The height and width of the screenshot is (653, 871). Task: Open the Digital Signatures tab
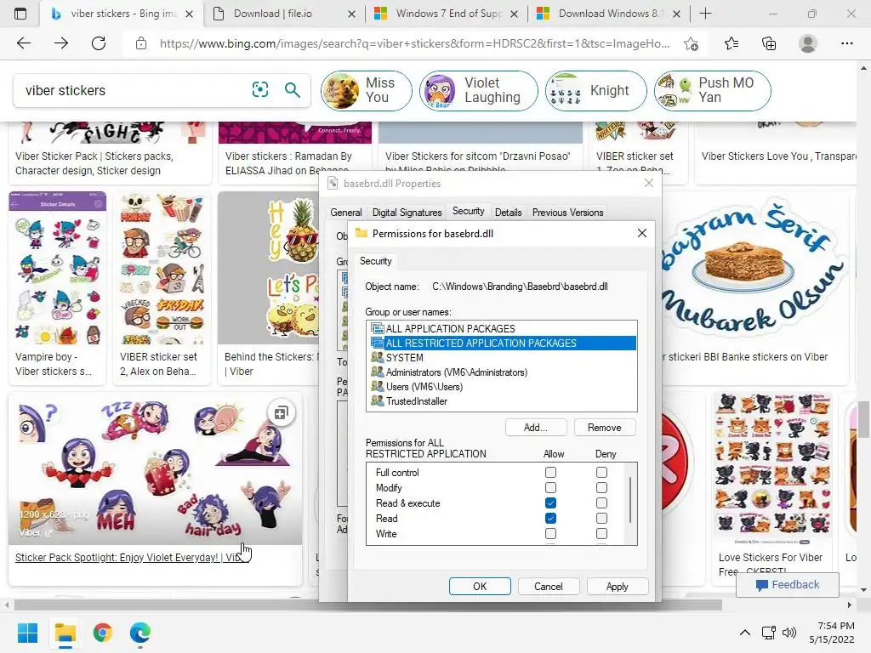[x=407, y=213]
